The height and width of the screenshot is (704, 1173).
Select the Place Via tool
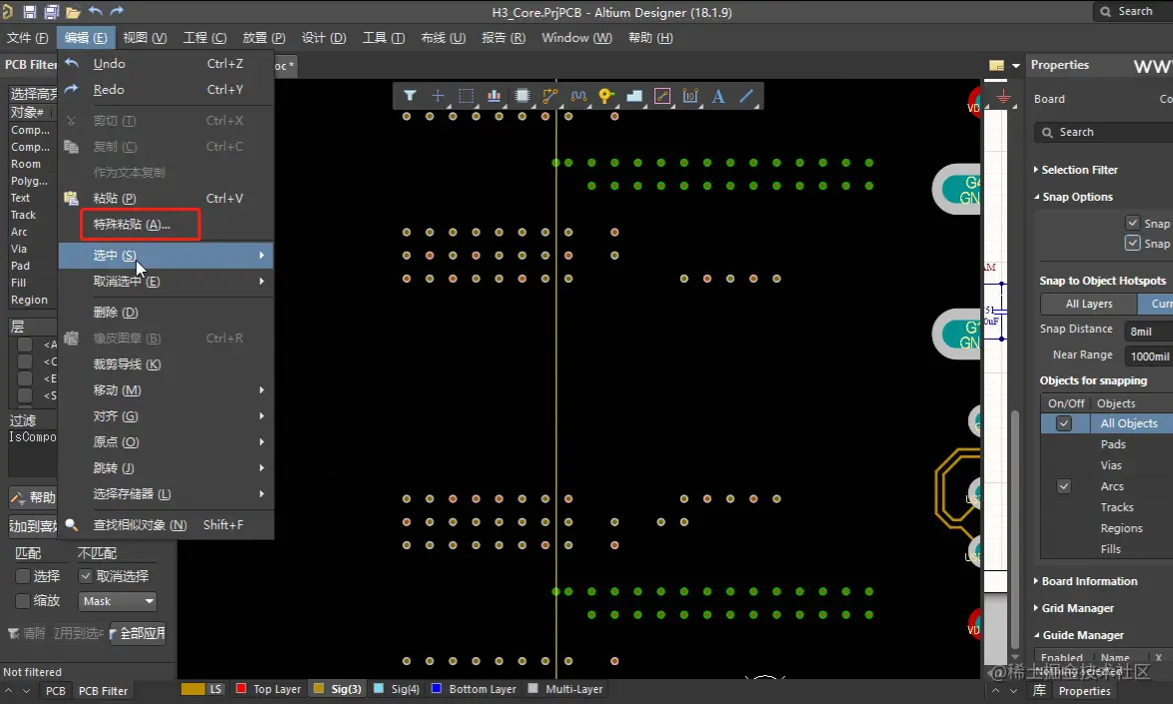point(605,96)
